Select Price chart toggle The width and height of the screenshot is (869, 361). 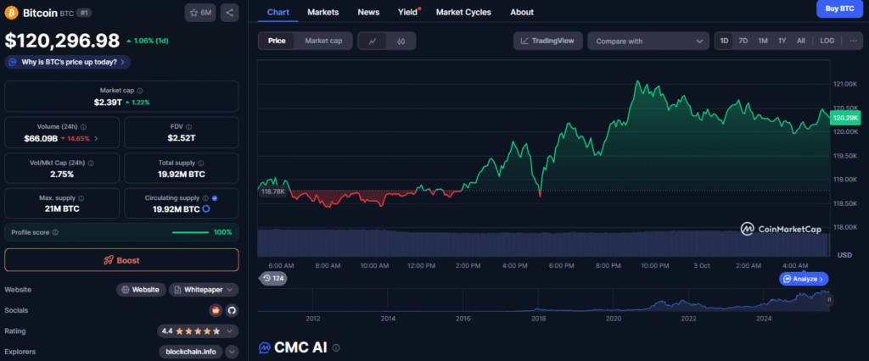coord(278,41)
